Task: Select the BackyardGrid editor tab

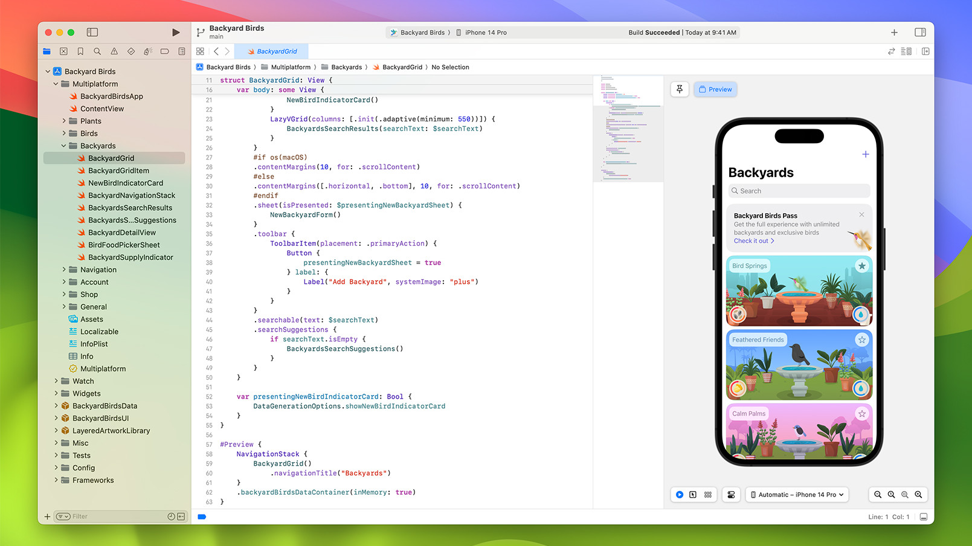Action: click(272, 52)
